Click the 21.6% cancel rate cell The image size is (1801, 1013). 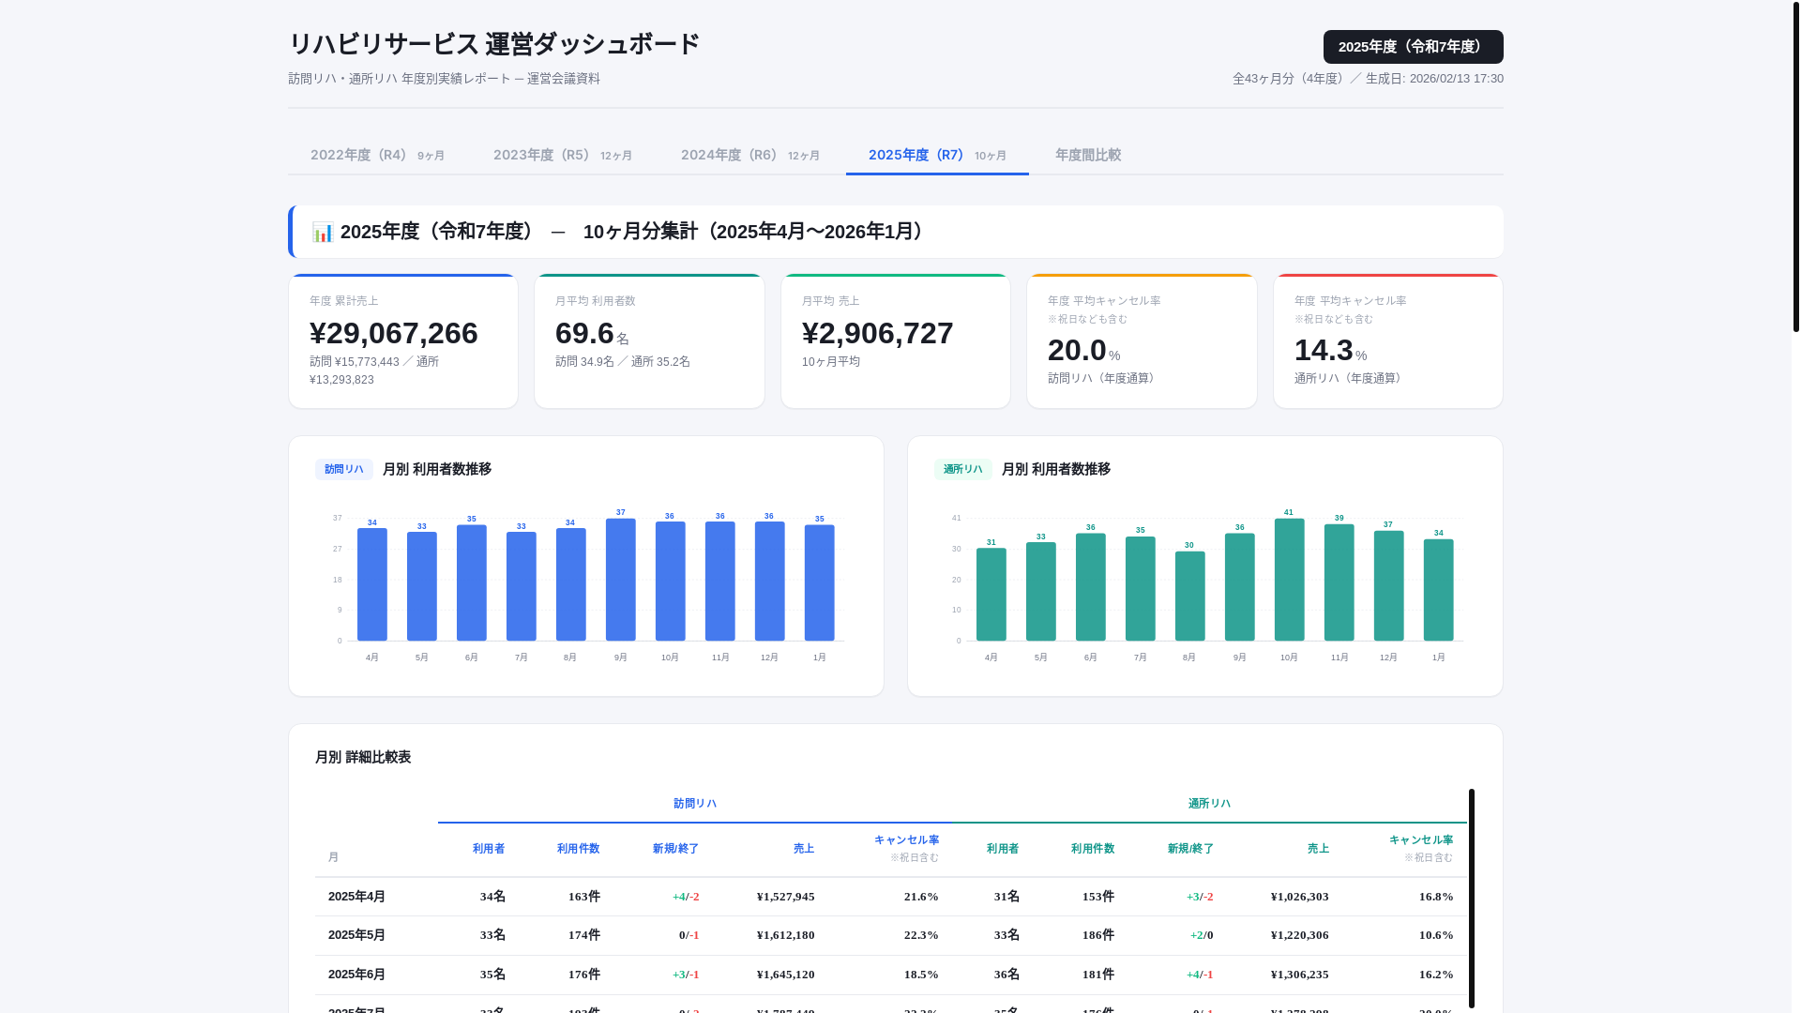921,897
